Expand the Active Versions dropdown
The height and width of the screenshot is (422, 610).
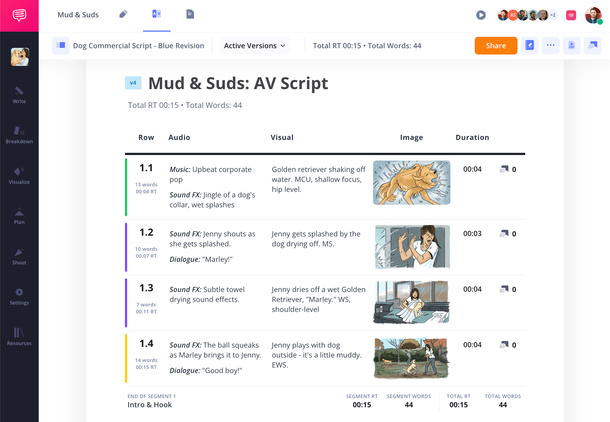click(255, 46)
